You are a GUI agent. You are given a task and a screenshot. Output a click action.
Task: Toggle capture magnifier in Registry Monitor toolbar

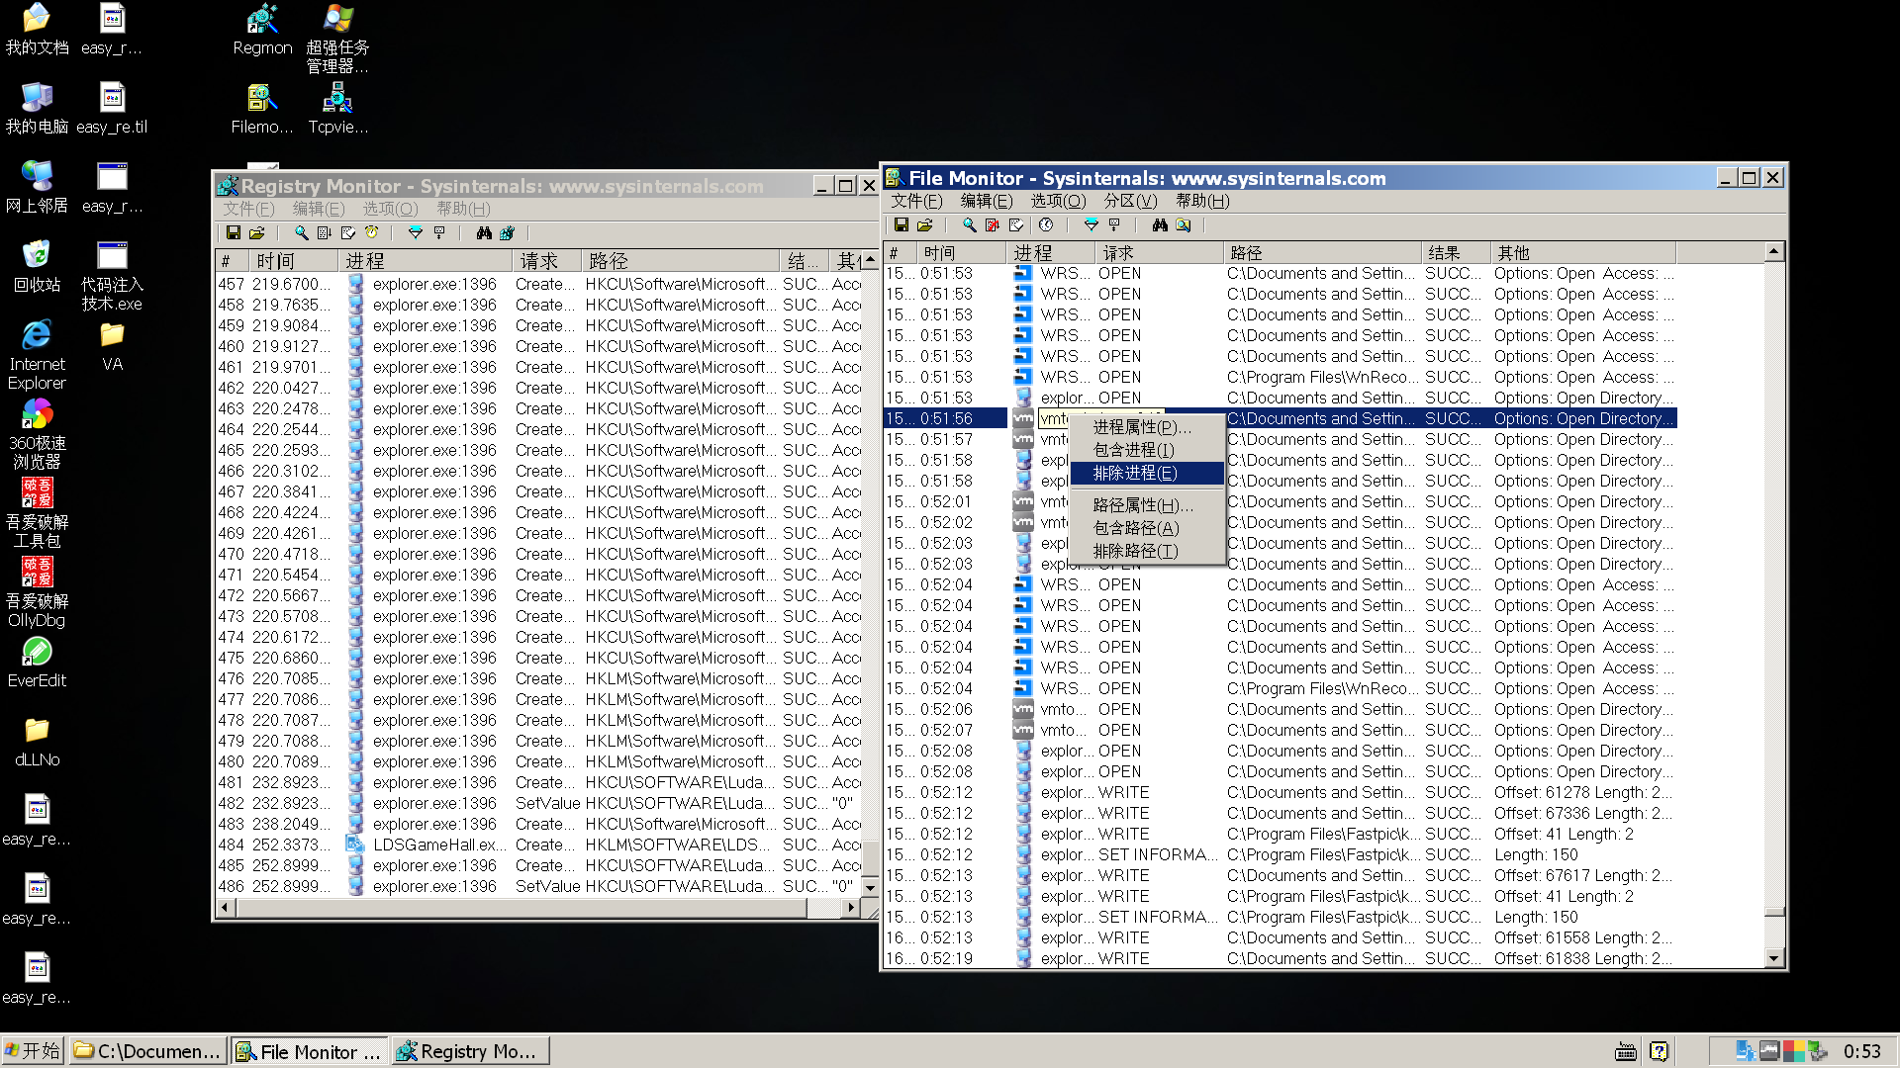pos(301,233)
